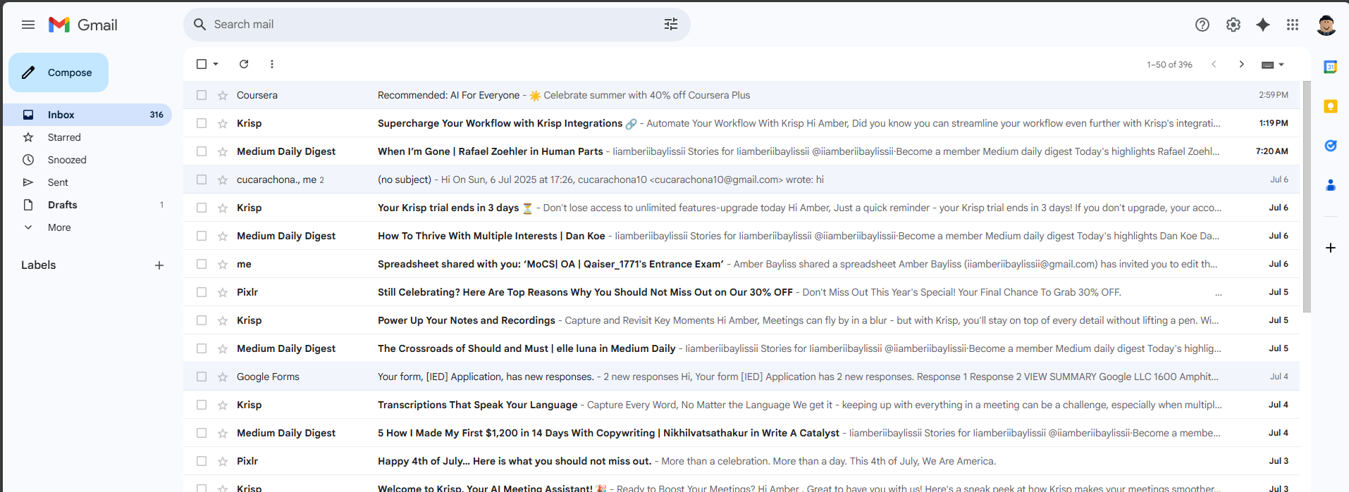
Task: Star the Google Forms email
Action: (223, 377)
